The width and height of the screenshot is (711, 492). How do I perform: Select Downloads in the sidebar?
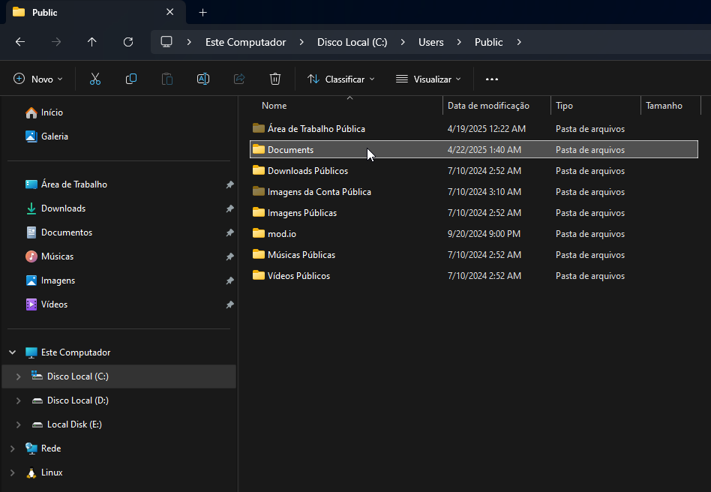coord(63,208)
